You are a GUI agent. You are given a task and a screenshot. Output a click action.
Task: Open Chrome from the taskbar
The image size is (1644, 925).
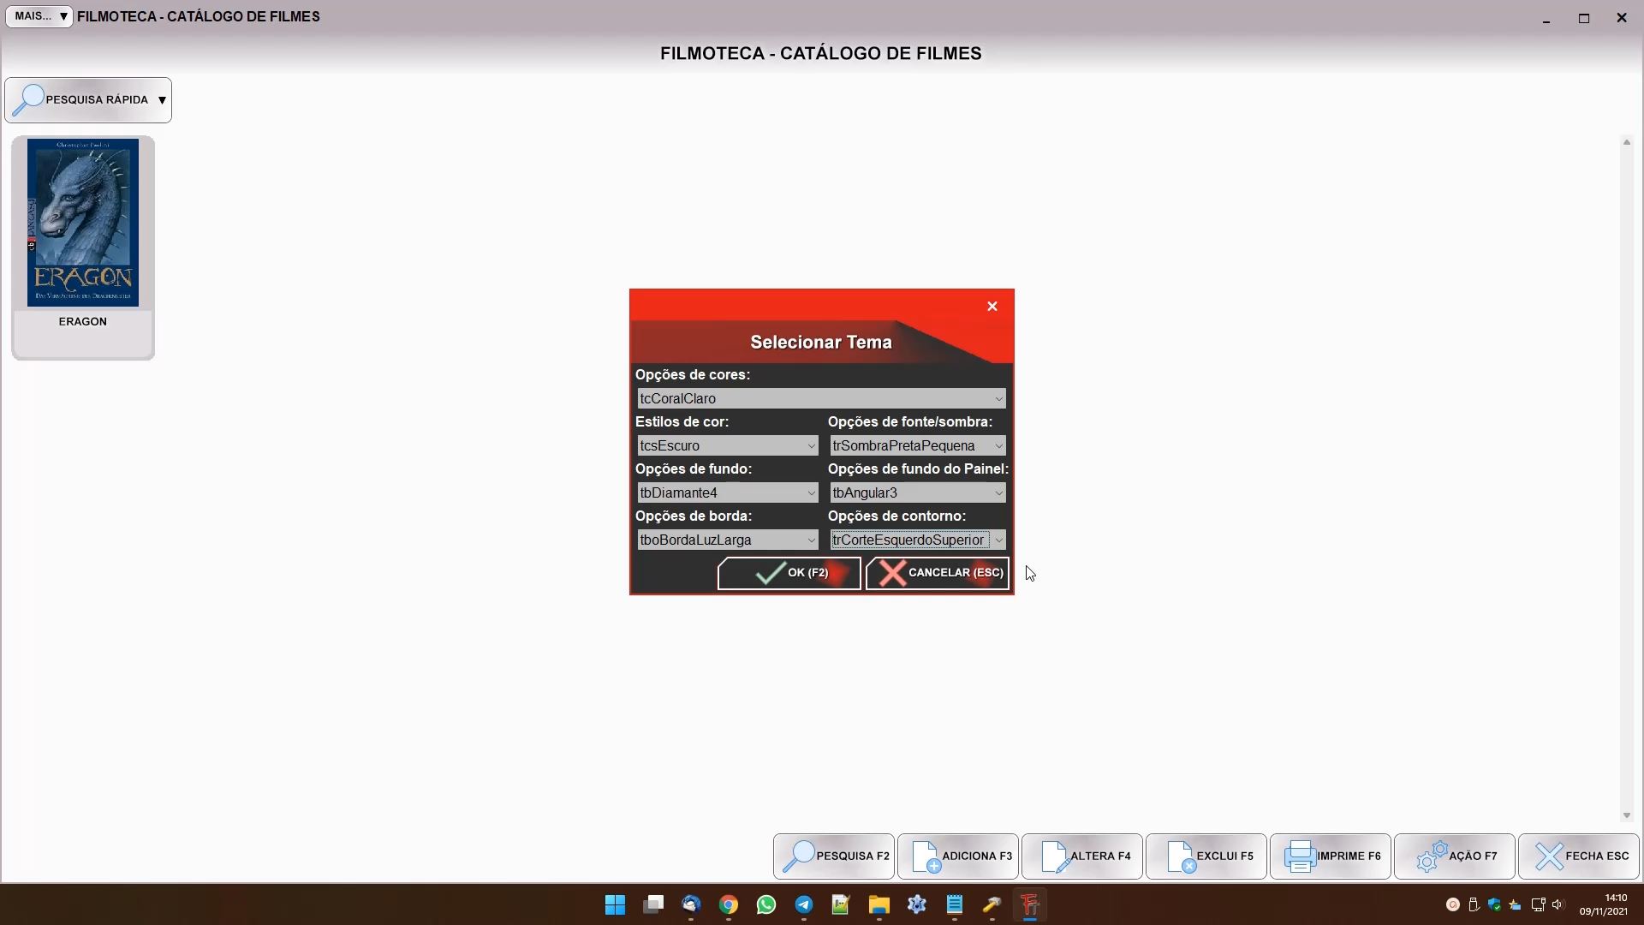tap(729, 904)
